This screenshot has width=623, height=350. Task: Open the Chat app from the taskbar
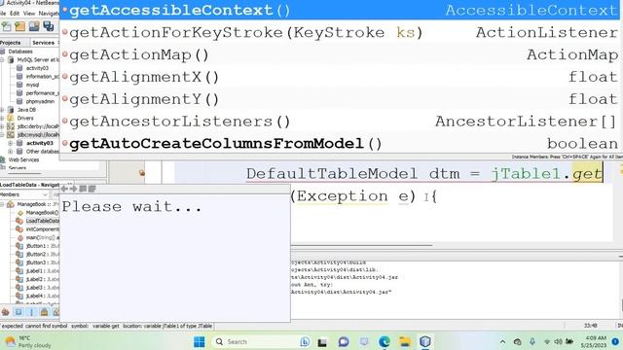tap(344, 341)
